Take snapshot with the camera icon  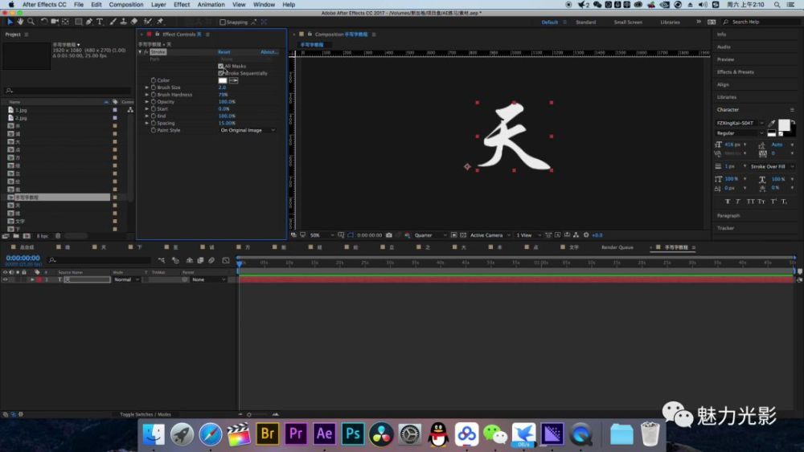pos(388,235)
